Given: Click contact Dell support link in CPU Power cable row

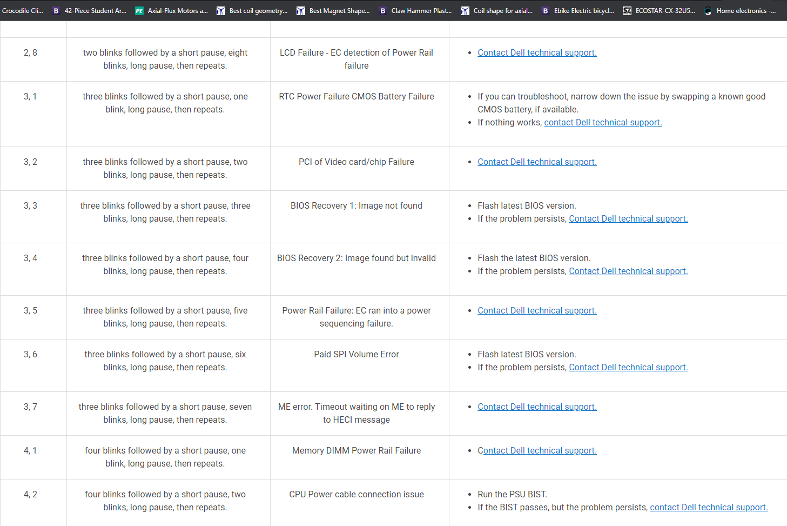Looking at the screenshot, I should (709, 507).
